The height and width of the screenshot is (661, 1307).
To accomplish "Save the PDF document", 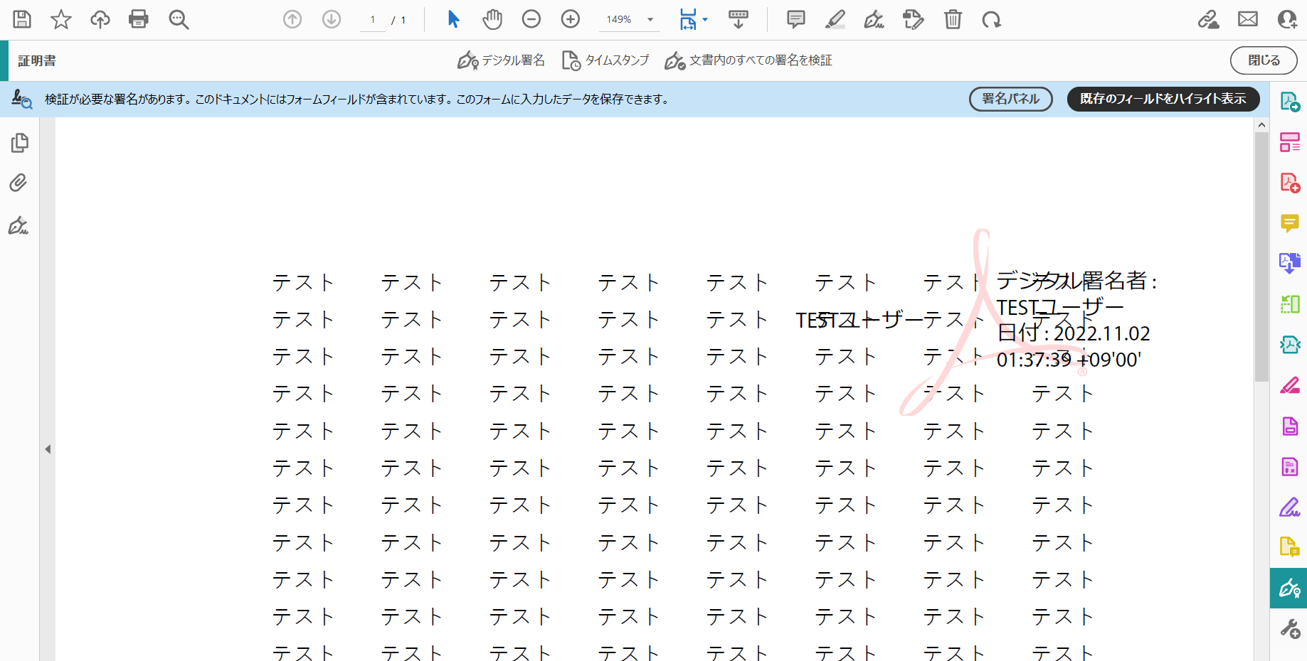I will click(x=21, y=19).
